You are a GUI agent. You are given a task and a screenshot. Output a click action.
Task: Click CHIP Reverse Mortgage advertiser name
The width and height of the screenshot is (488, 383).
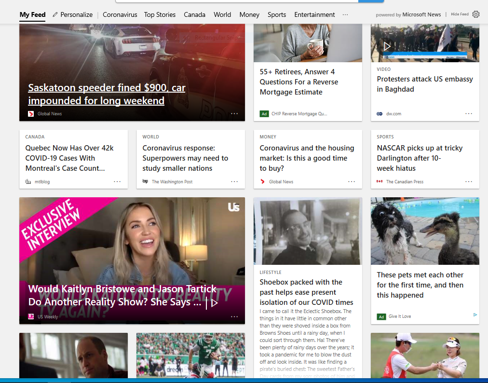point(299,114)
